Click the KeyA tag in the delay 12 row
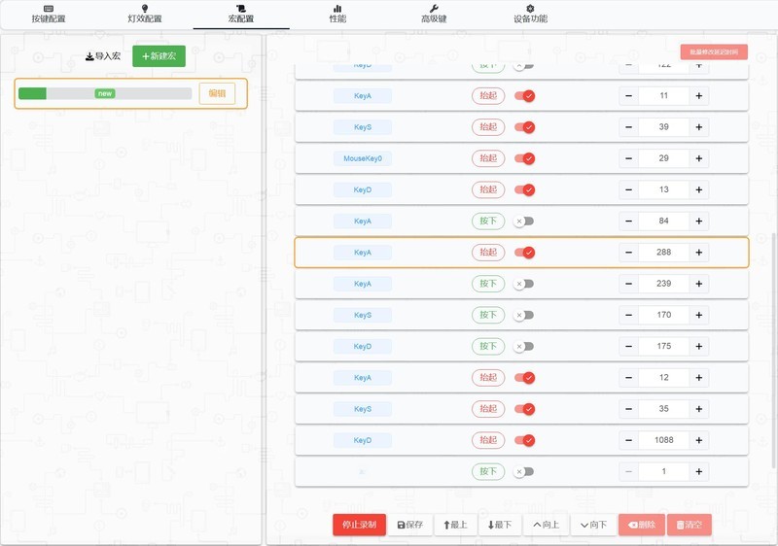Screen dimensions: 778x546 [363, 378]
